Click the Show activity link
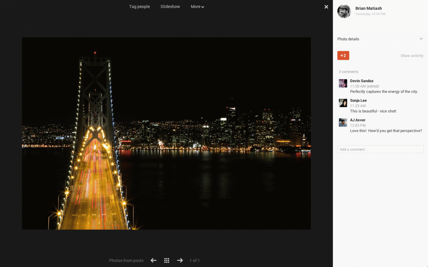428x267 pixels. coord(412,56)
